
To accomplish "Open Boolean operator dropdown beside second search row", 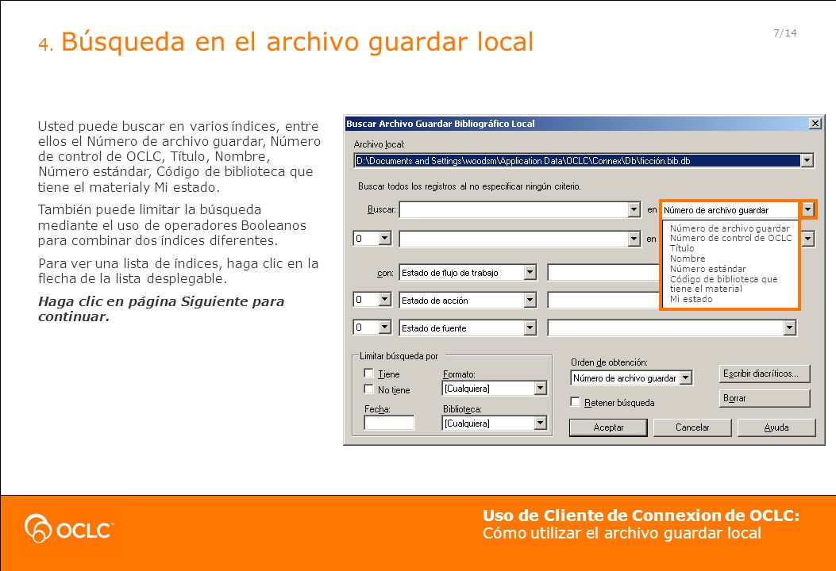I will (385, 238).
